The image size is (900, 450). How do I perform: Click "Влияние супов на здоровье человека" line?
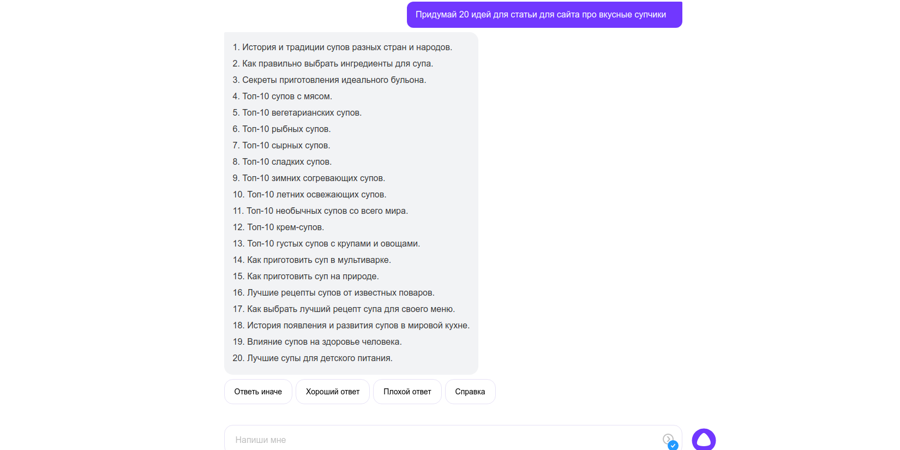pyautogui.click(x=317, y=342)
